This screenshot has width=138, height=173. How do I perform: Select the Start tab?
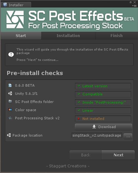click(21, 36)
